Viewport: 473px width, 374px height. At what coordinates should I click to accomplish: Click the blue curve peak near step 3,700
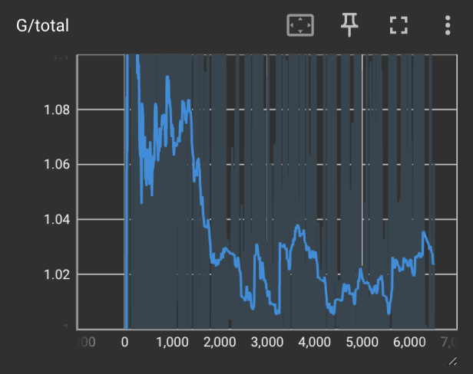pyautogui.click(x=298, y=225)
